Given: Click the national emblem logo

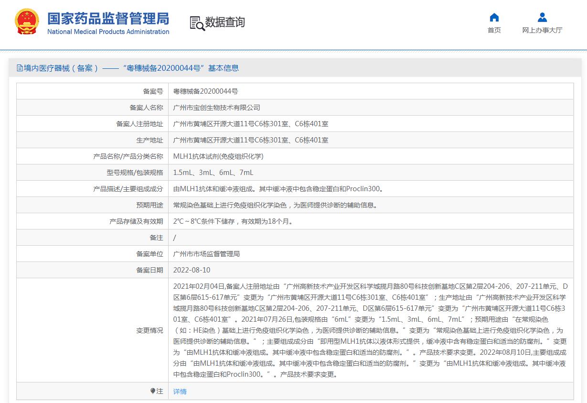Looking at the screenshot, I should tap(27, 22).
